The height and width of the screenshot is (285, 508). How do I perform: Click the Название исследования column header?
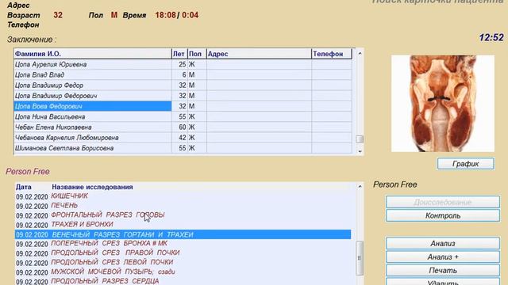tap(92, 187)
